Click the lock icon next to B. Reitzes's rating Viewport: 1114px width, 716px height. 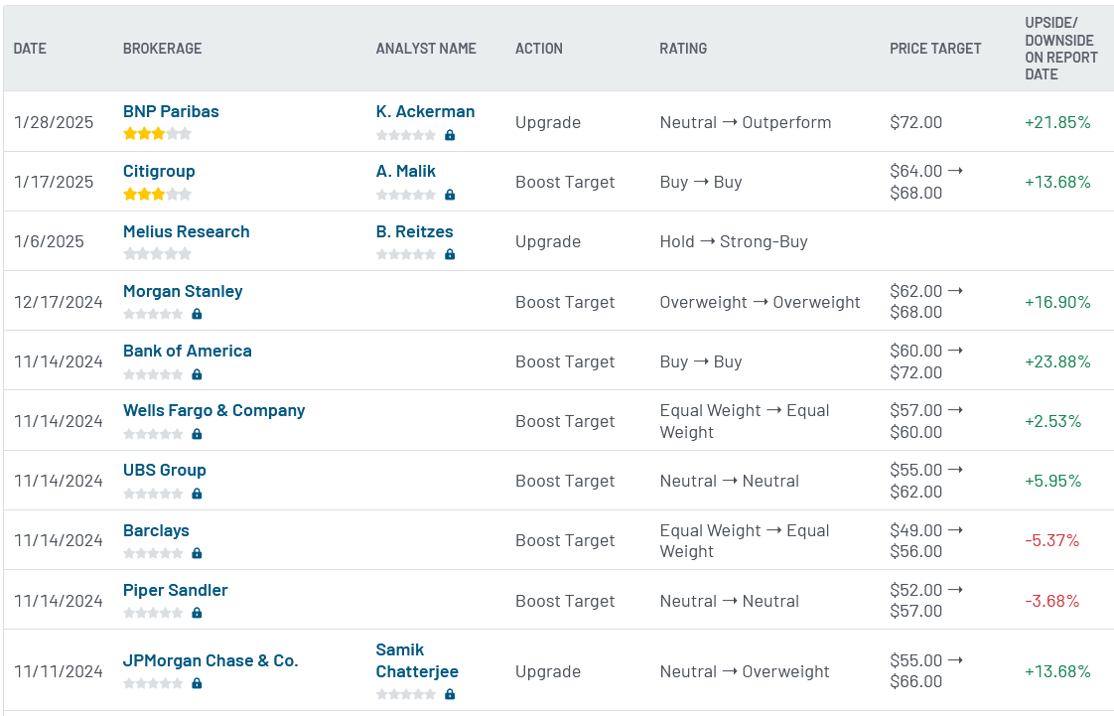point(450,254)
